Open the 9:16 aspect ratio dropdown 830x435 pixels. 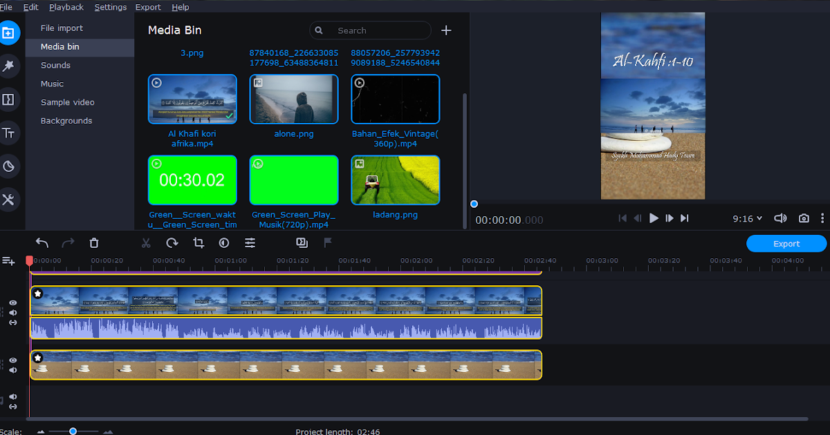tap(747, 218)
